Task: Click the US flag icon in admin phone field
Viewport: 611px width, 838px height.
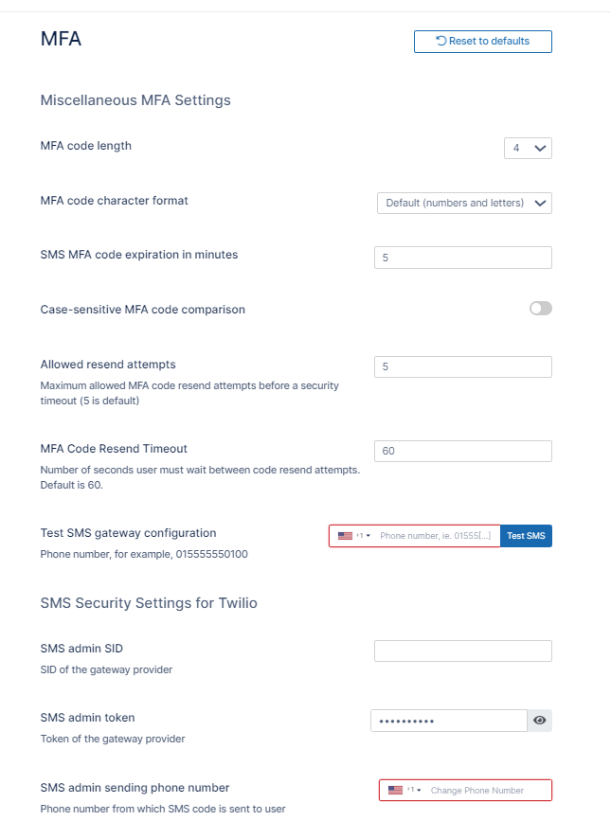Action: pos(396,790)
